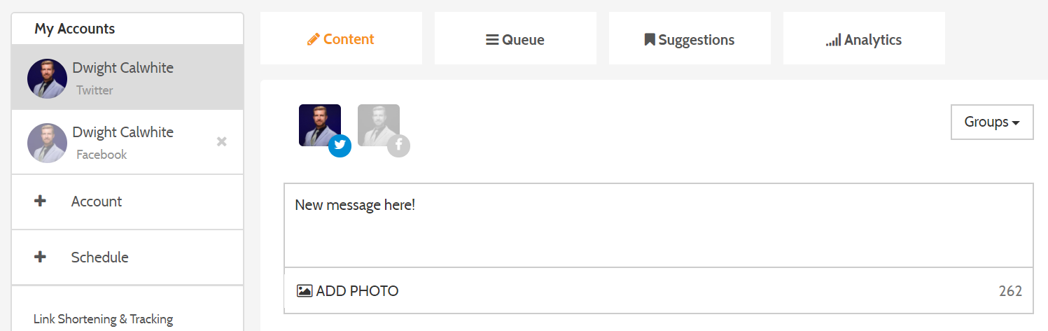Image resolution: width=1048 pixels, height=331 pixels.
Task: Click the plus icon beside Schedule
Action: coord(41,257)
